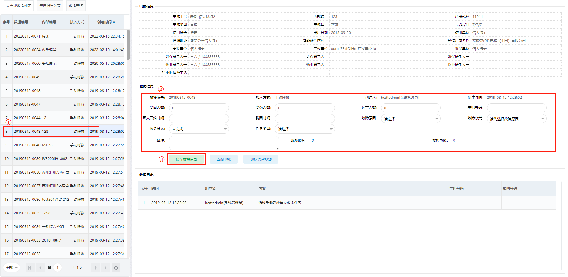This screenshot has width=568, height=277.
Task: Click the 内部编号 column header in rescue list
Action: tap(55, 22)
